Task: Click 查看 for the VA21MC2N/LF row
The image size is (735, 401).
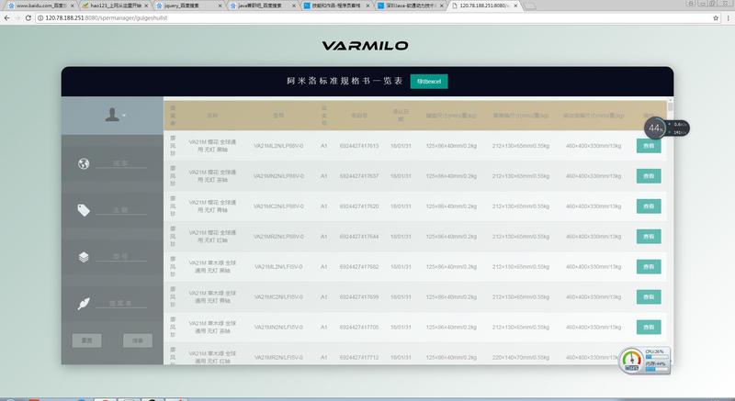Action: pyautogui.click(x=649, y=296)
